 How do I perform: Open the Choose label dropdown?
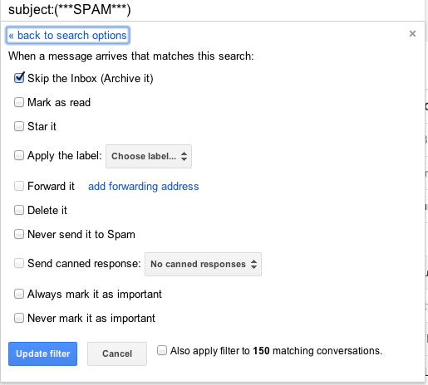point(149,156)
